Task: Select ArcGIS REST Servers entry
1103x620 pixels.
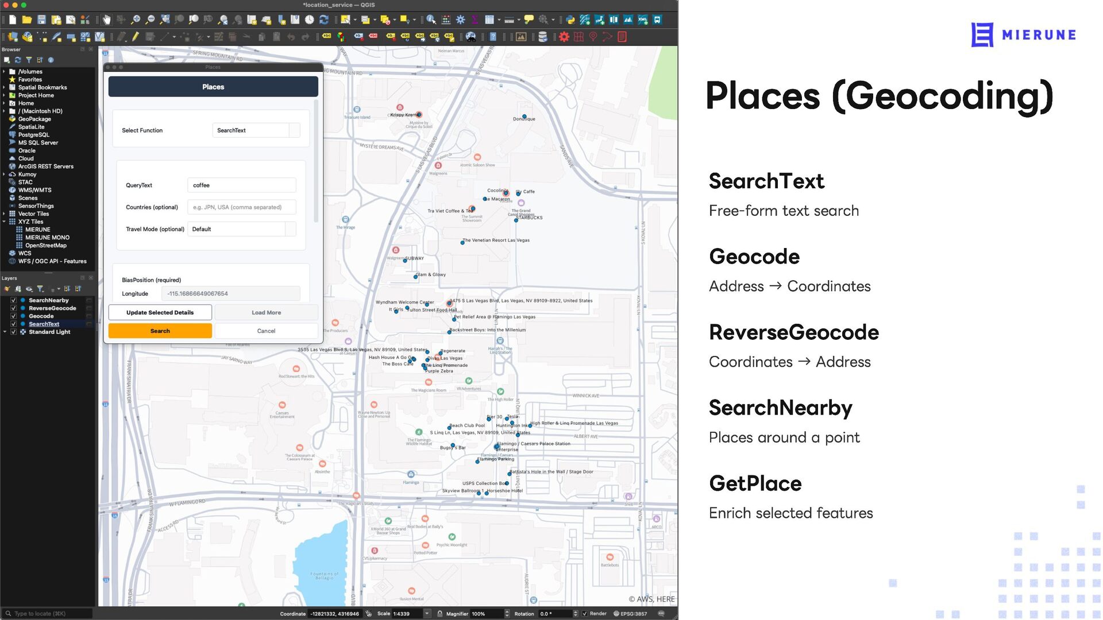Action: pos(46,166)
